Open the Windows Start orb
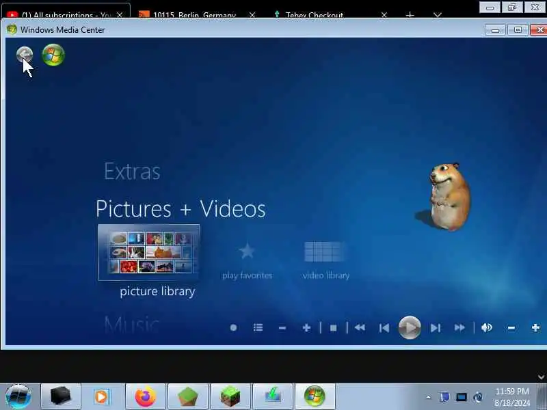 click(x=18, y=396)
